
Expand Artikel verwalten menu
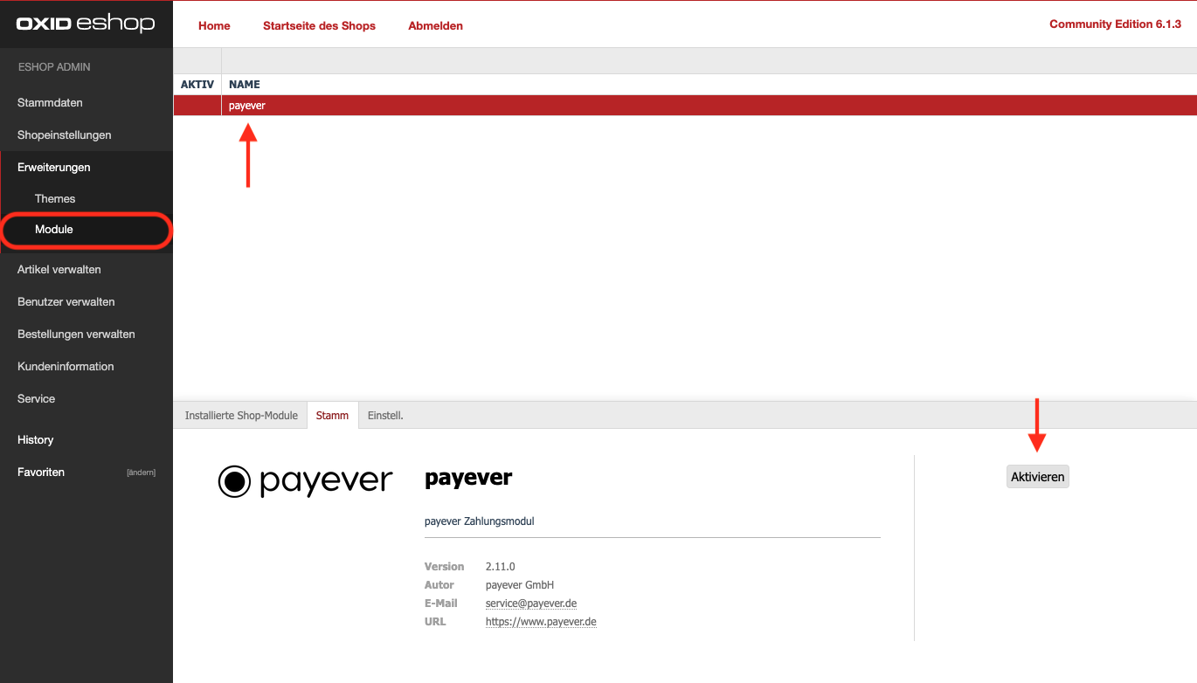[59, 269]
